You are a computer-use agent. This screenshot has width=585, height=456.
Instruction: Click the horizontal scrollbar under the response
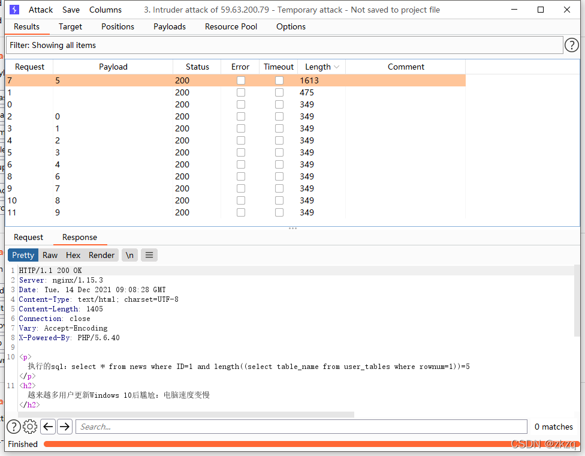coord(186,415)
